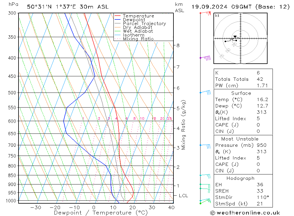The width and height of the screenshot is (294, 216).
Task: Click the 'Surface' section heading
Action: pyautogui.click(x=241, y=93)
